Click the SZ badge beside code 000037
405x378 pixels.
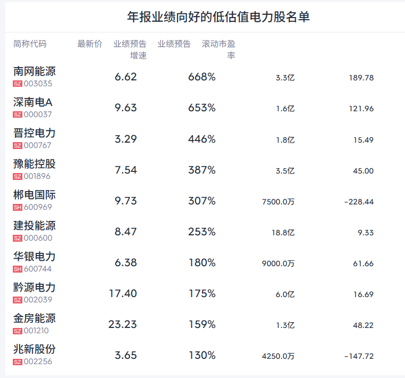(18, 114)
